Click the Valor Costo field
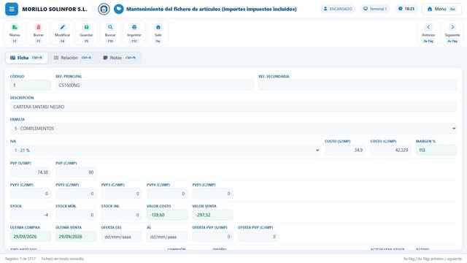 click(167, 215)
